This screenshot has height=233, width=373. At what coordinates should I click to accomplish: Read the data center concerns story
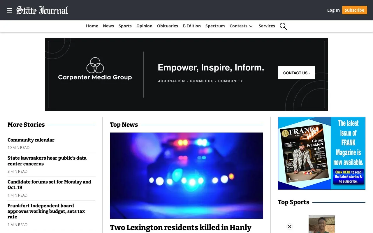click(x=47, y=161)
